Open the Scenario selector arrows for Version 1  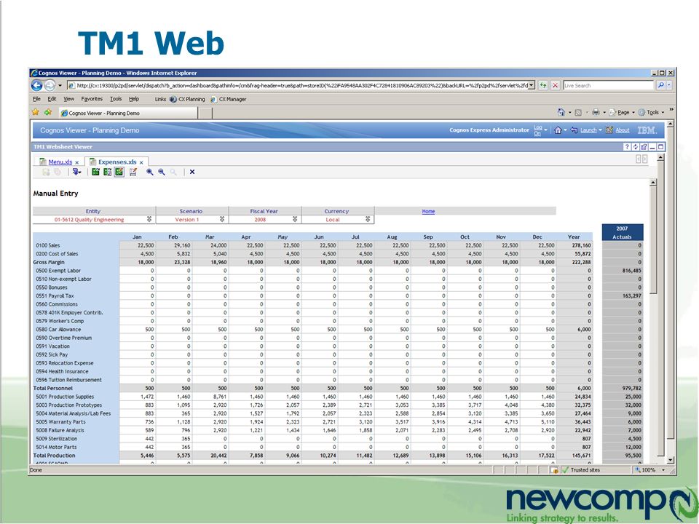click(222, 220)
